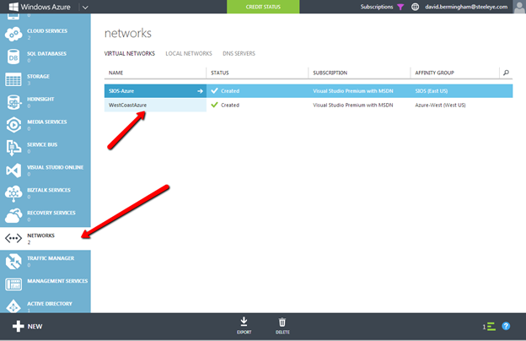Open SIOS-Azure network details arrow
Screen dimensions: 526x341
(200, 90)
